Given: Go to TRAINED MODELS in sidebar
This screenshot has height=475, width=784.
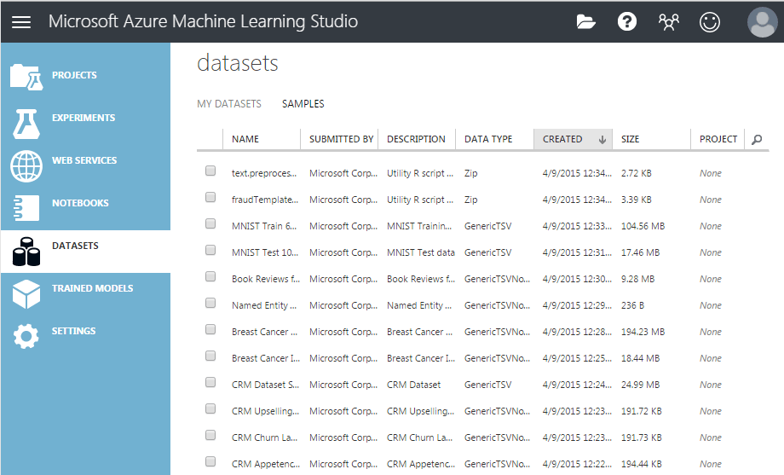Looking at the screenshot, I should point(93,288).
